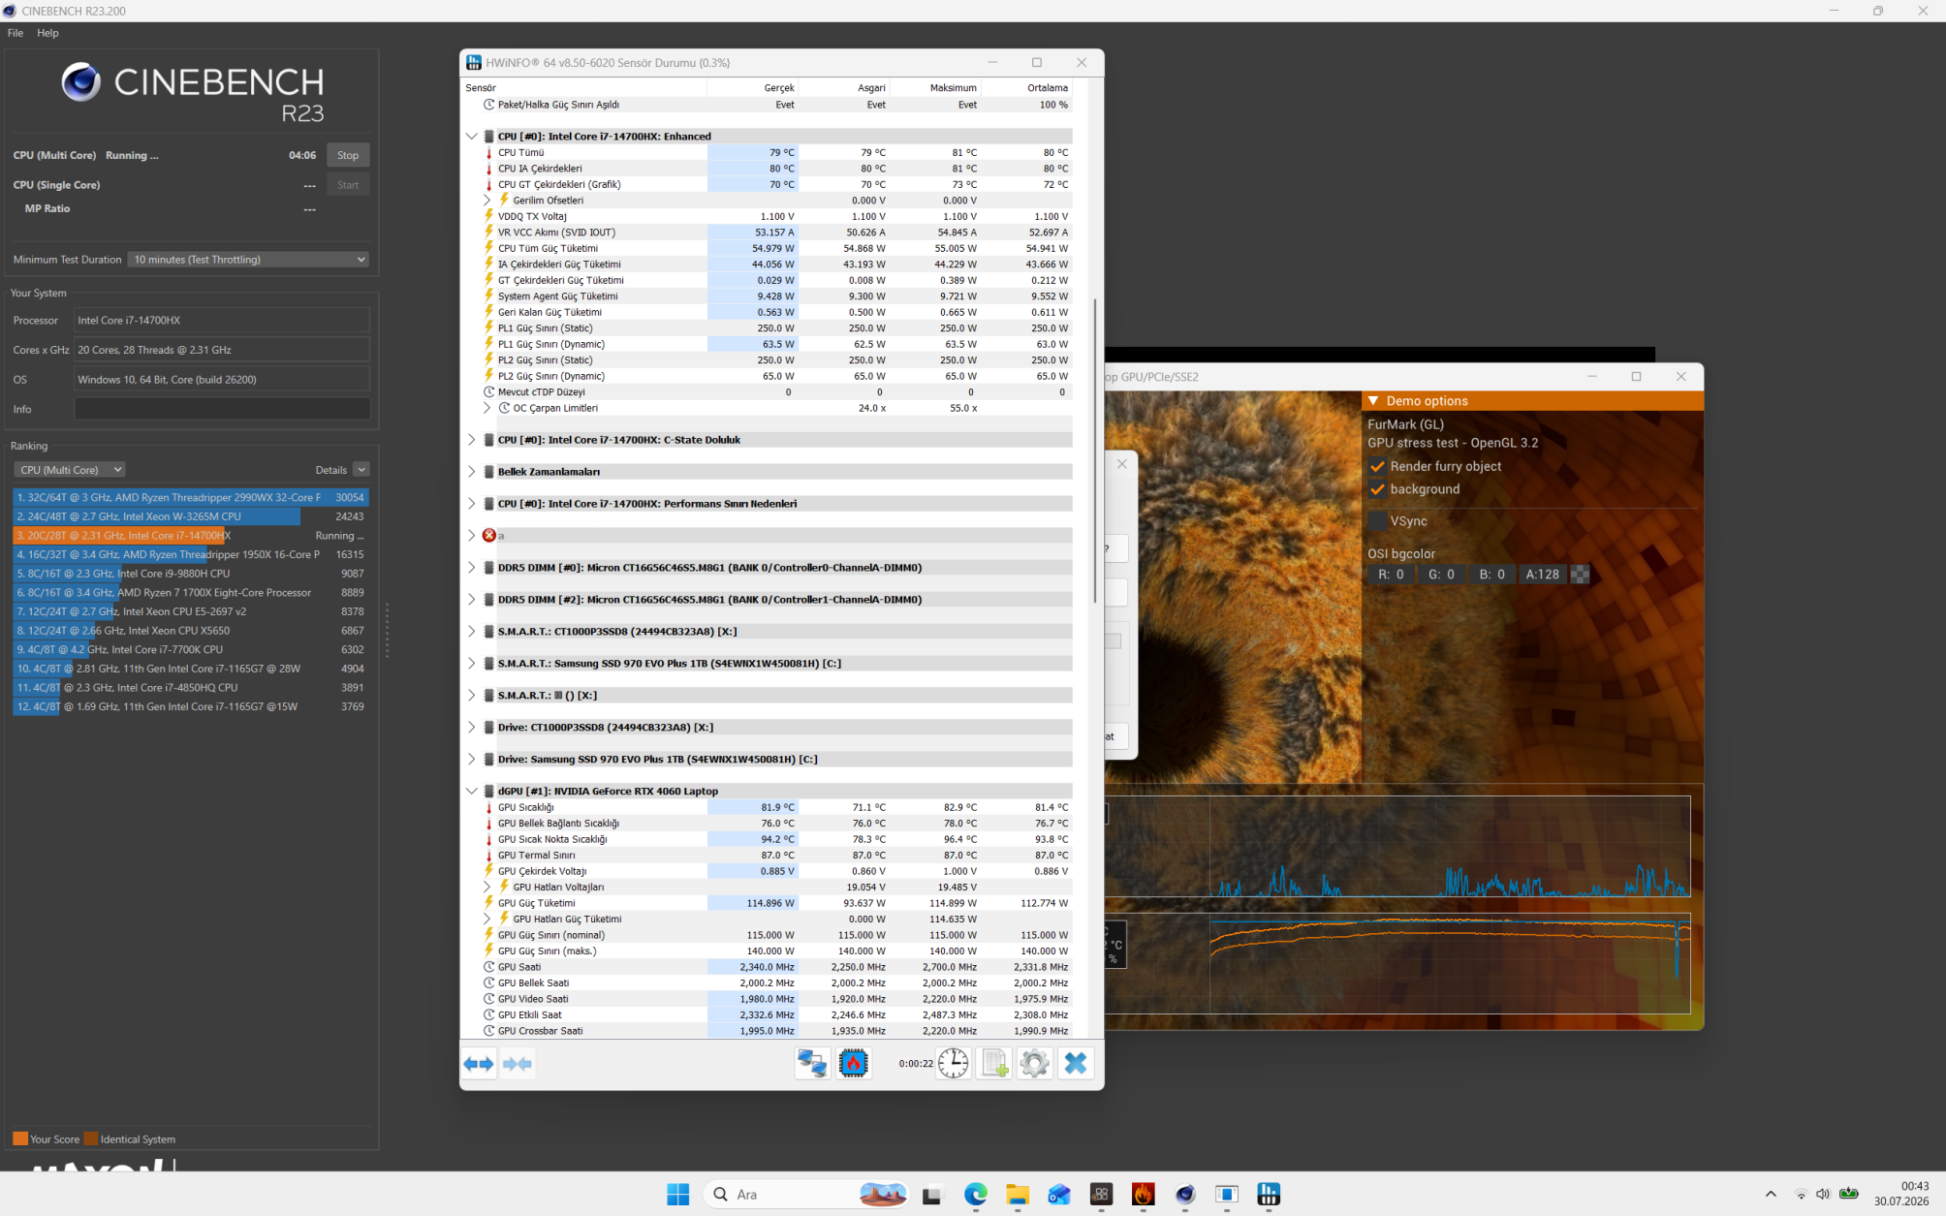The width and height of the screenshot is (1946, 1216).
Task: Expand the Gerilim Ofsetleri row
Action: 487,201
